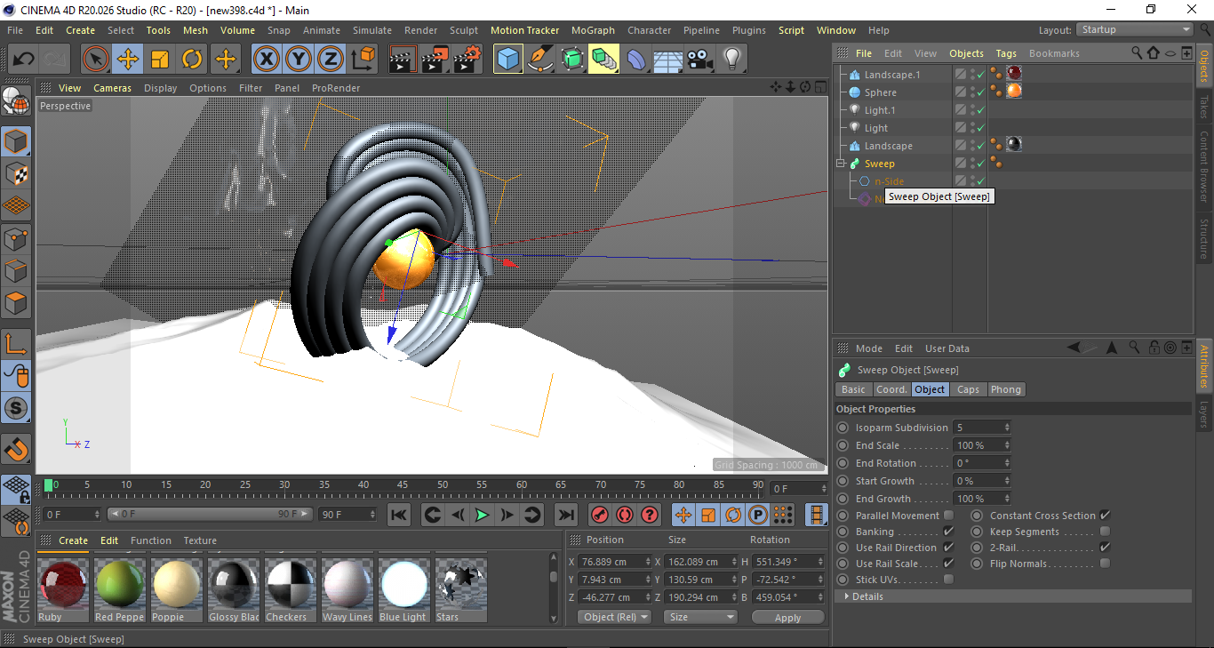This screenshot has width=1214, height=648.
Task: Adjust Isoparm Subdivision stepper arrows
Action: pyautogui.click(x=1007, y=428)
